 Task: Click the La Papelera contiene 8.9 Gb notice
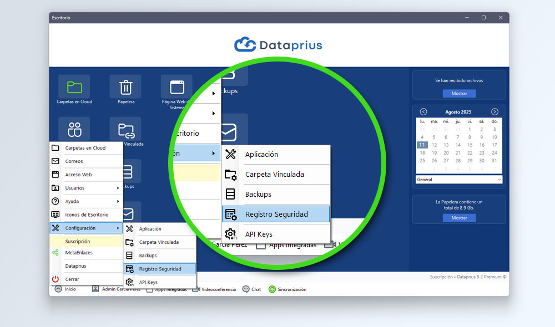pos(459,205)
